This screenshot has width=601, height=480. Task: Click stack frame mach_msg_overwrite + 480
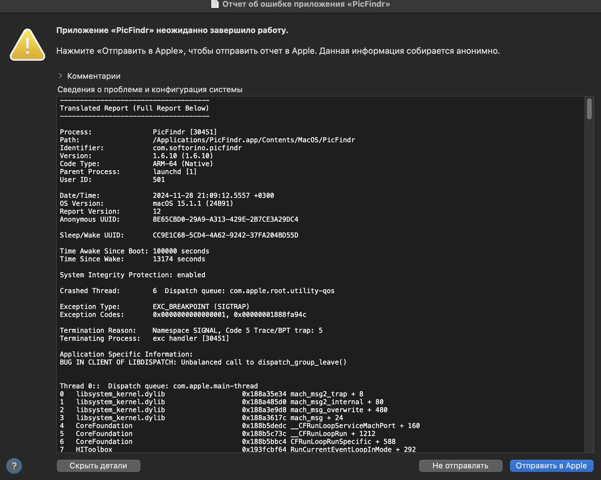click(x=224, y=410)
